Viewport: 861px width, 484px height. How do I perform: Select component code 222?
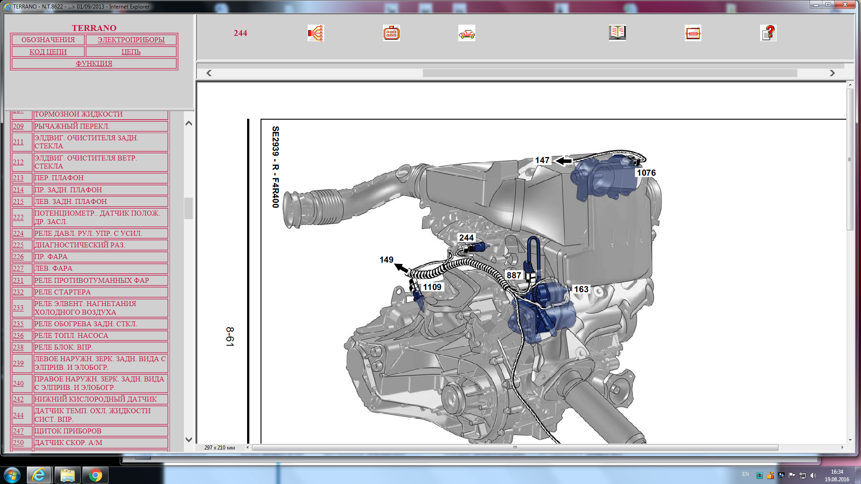click(18, 217)
